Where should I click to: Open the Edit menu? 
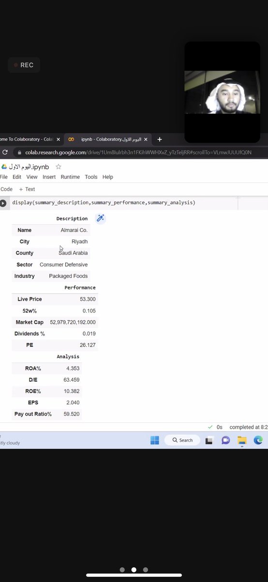[17, 177]
